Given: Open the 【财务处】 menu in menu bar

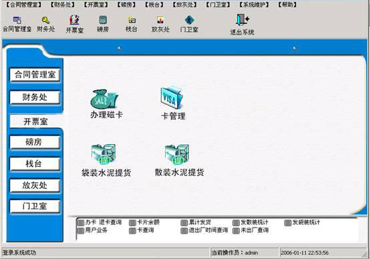Looking at the screenshot, I should point(63,5).
